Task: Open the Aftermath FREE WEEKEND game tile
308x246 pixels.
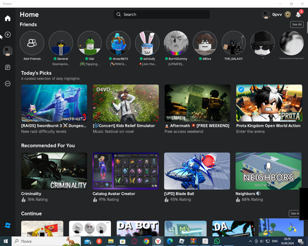Action: pyautogui.click(x=197, y=103)
